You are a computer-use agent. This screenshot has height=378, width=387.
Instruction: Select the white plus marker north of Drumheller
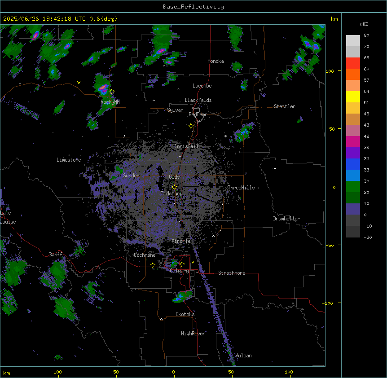[275, 168]
